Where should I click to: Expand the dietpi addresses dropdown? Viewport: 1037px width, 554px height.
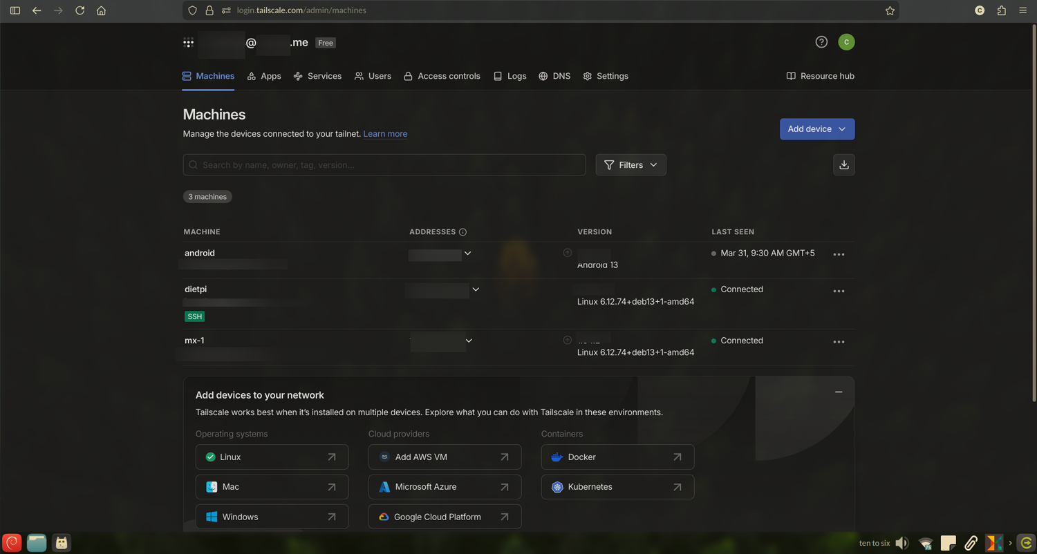[x=476, y=289]
